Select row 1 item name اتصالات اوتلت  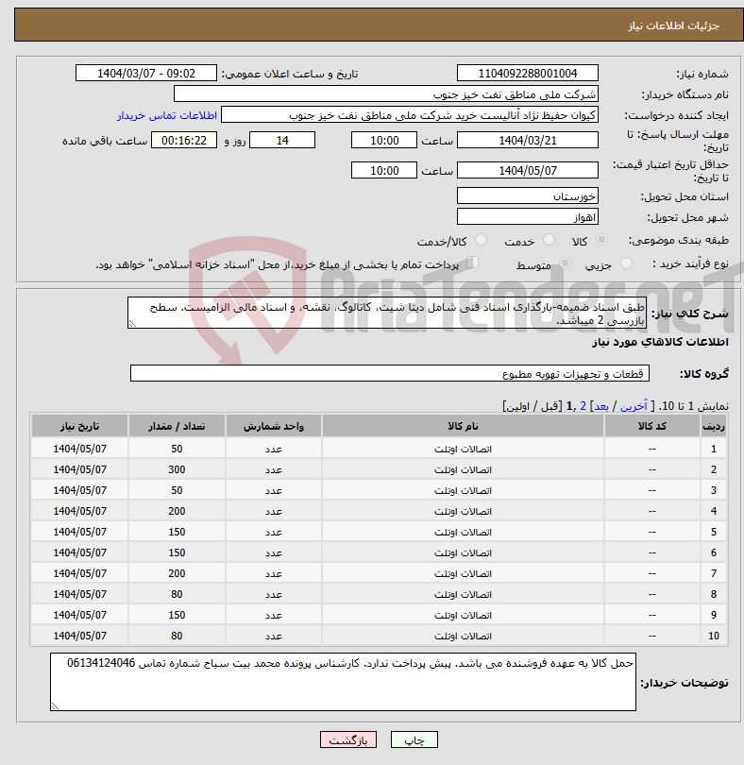pyautogui.click(x=463, y=449)
